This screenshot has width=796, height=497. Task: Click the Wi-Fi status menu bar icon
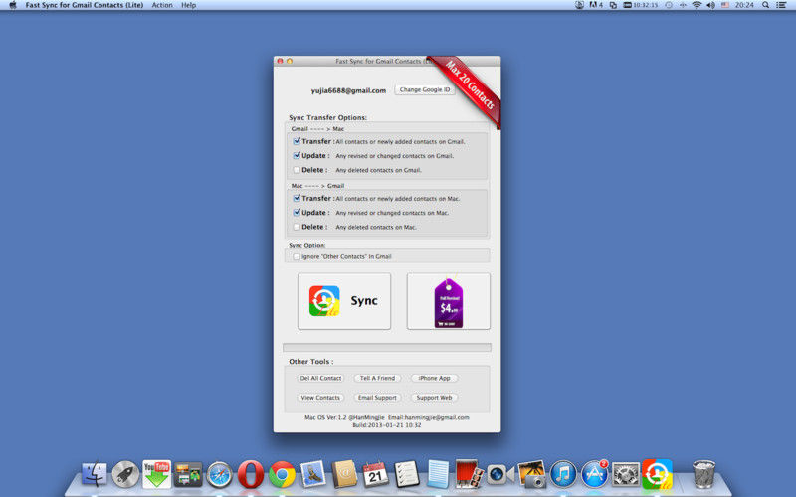click(x=696, y=5)
